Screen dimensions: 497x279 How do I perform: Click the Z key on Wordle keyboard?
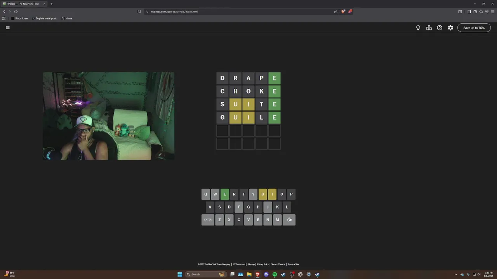click(219, 220)
